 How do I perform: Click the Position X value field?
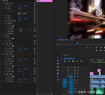(x=20, y=6)
